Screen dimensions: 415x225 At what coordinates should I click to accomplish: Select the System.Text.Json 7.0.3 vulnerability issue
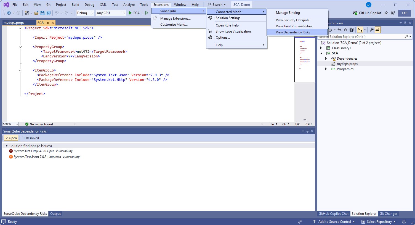click(159, 157)
